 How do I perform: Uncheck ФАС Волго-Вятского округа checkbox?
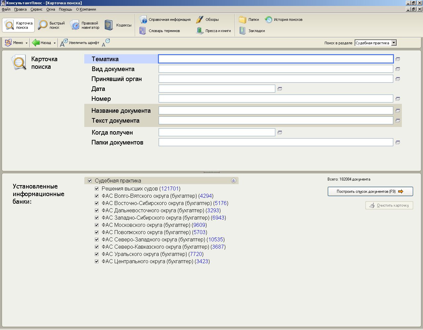[96, 196]
